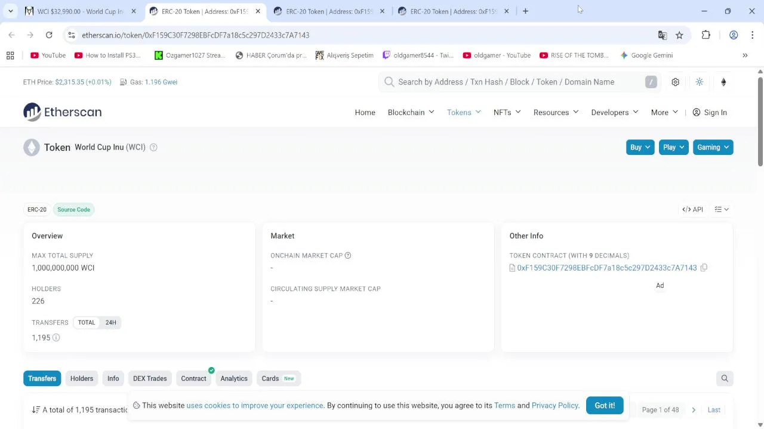The width and height of the screenshot is (764, 429).
Task: Bookmark this page with the star icon
Action: tap(679, 35)
